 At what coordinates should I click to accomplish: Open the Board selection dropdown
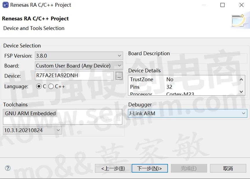pyautogui.click(x=119, y=66)
